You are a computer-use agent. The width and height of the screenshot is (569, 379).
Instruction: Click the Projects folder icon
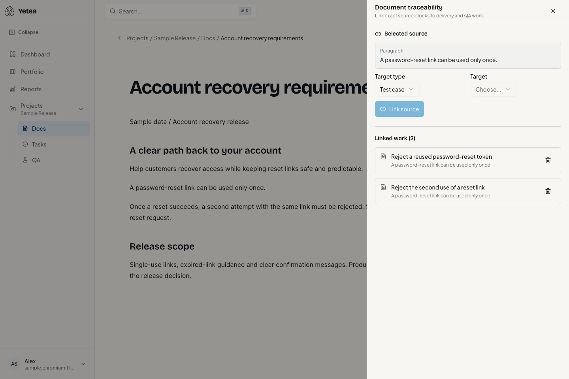click(x=13, y=109)
